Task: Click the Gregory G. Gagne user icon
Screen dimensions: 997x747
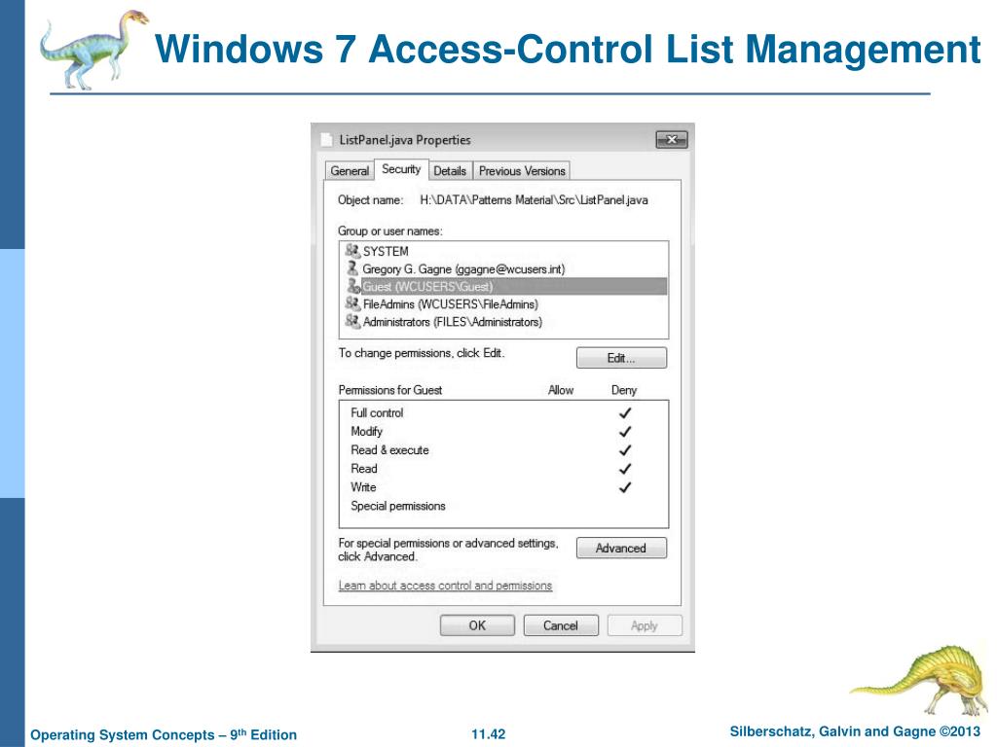Action: click(x=352, y=268)
